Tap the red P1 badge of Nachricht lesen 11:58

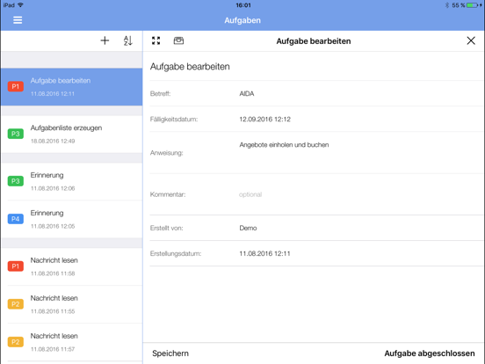coord(16,266)
